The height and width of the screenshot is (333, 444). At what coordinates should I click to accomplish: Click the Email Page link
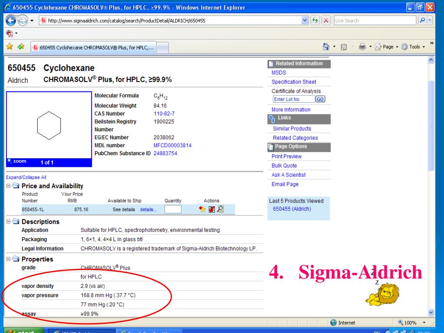point(285,184)
